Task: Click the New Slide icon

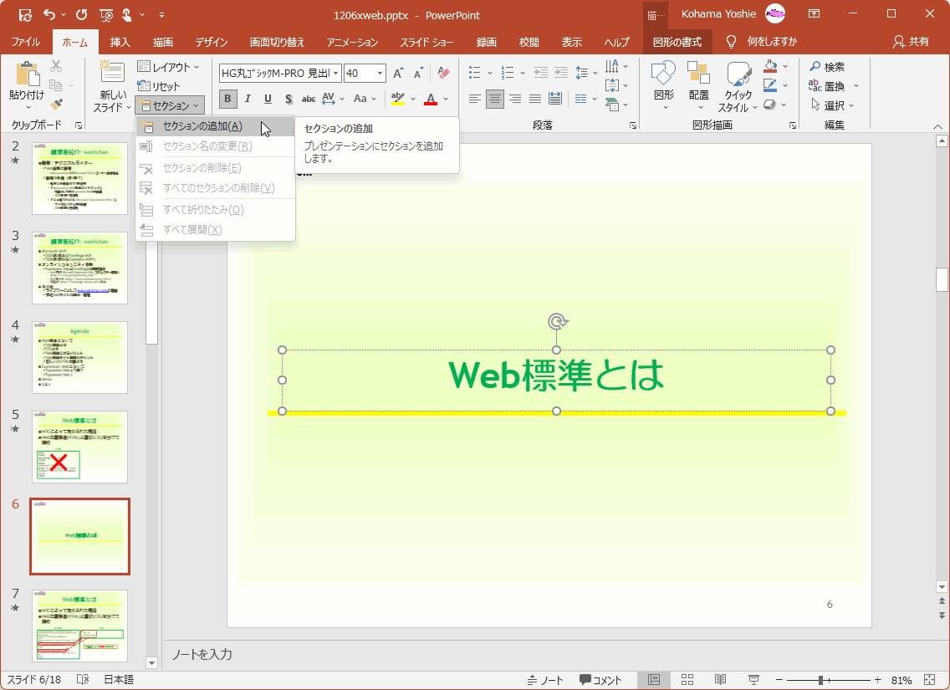Action: pyautogui.click(x=112, y=73)
